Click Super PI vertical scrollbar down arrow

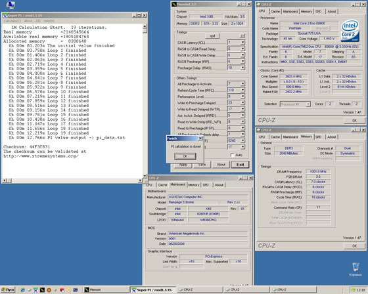coord(145,176)
